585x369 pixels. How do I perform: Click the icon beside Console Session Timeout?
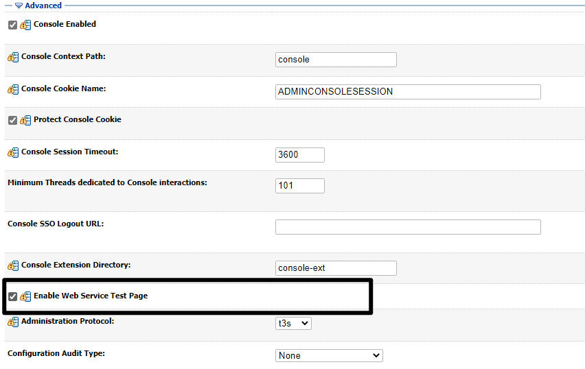(13, 152)
